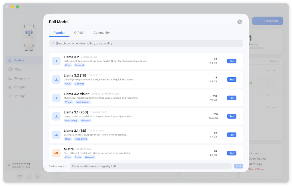Viewport: 292px width, 186px height.
Task: Open the Community tab
Action: point(102,33)
